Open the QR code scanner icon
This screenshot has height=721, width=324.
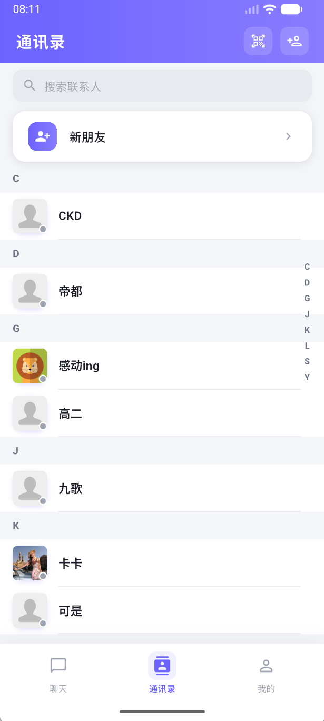[258, 41]
